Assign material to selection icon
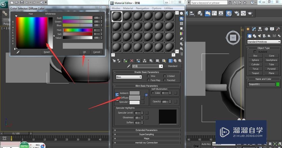 tap(125, 61)
